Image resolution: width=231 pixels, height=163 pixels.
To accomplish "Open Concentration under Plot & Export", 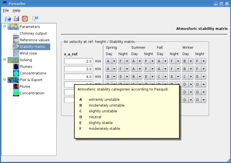I will pos(32,93).
